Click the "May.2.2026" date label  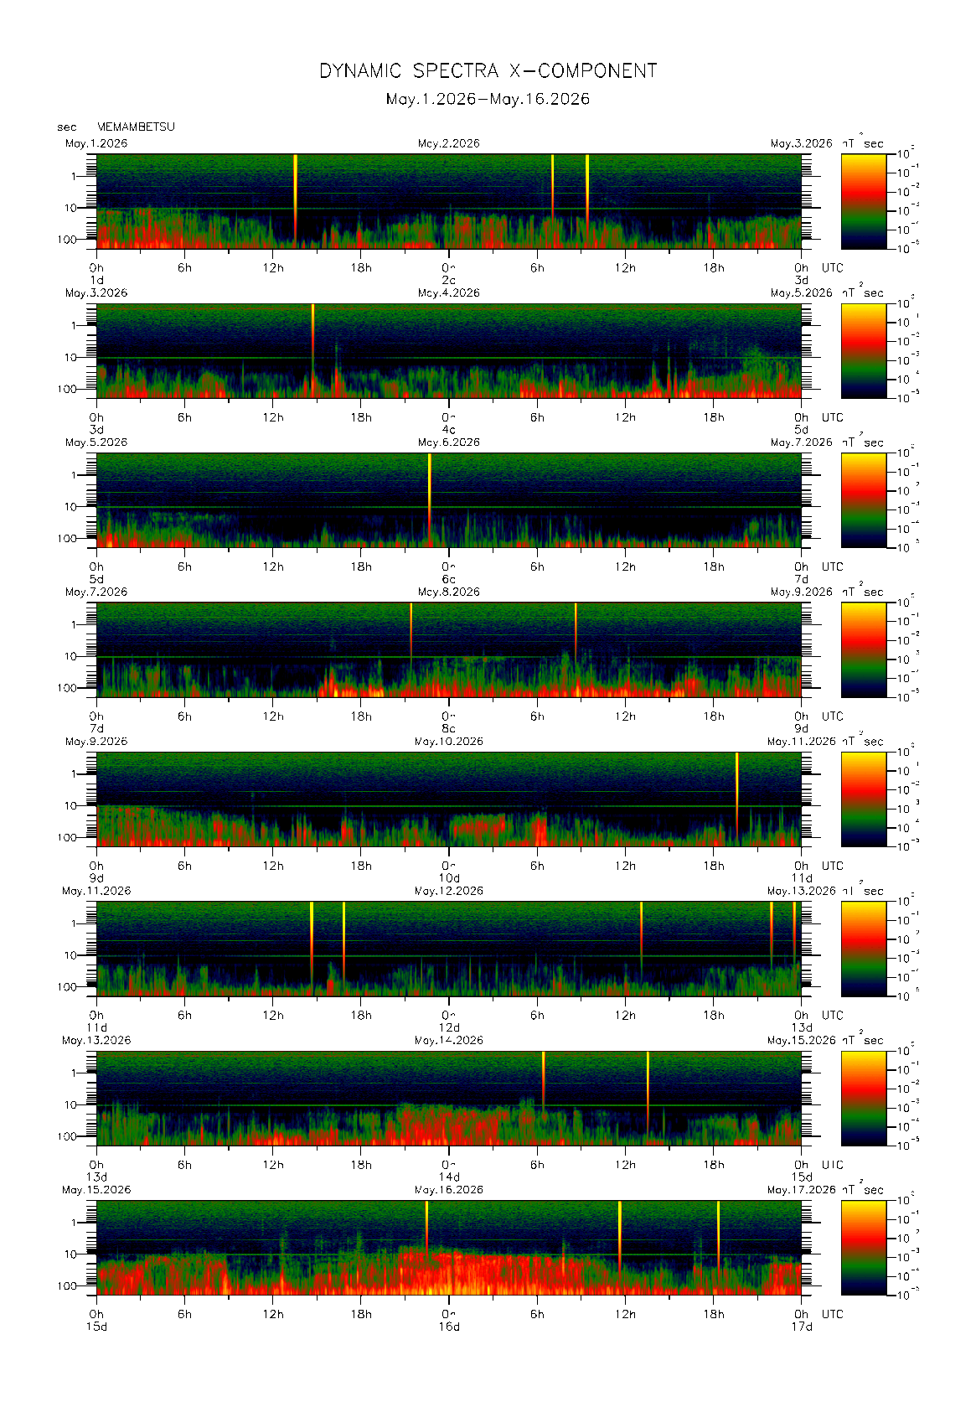pyautogui.click(x=449, y=144)
